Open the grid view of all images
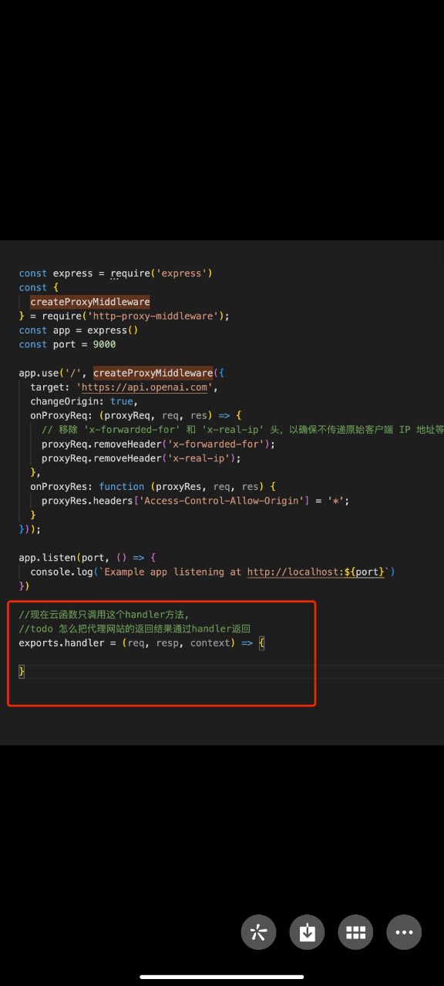This screenshot has width=444, height=986. tap(355, 932)
